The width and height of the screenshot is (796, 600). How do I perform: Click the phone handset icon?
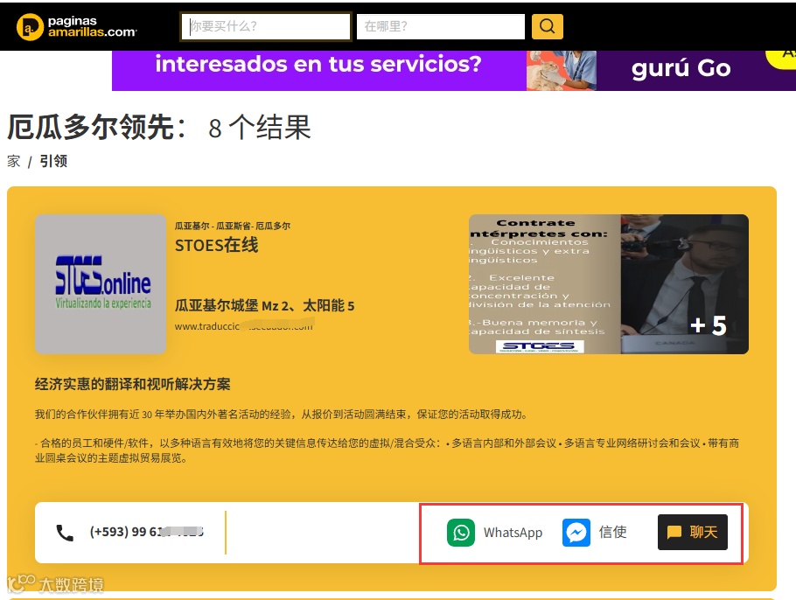65,533
